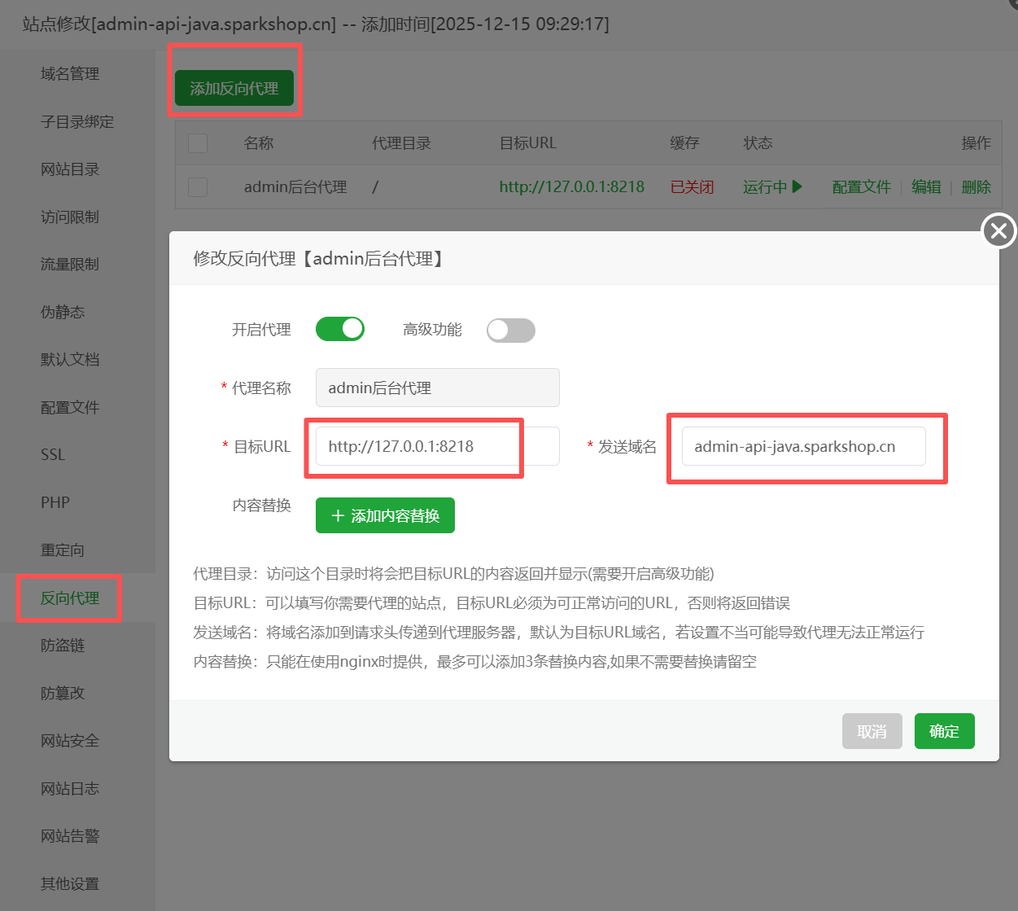Focus the 发送域名 input field
The width and height of the screenshot is (1018, 911).
click(803, 446)
